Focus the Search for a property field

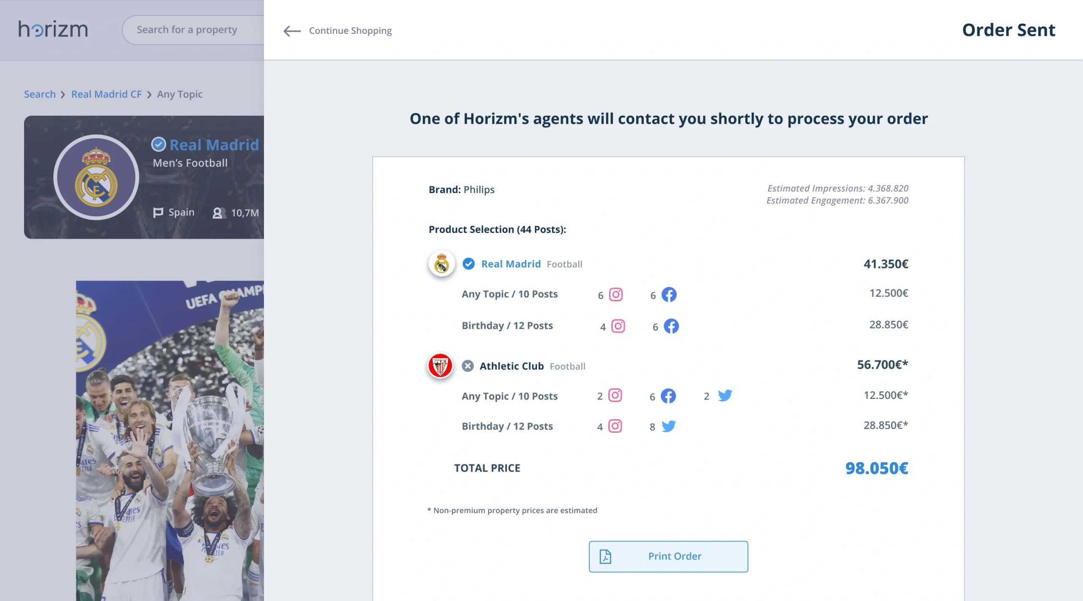(193, 30)
